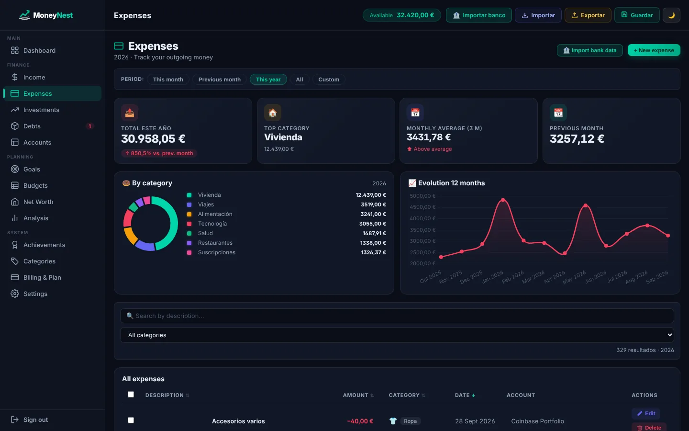
Task: Open the All categories dropdown
Action: pyautogui.click(x=397, y=335)
